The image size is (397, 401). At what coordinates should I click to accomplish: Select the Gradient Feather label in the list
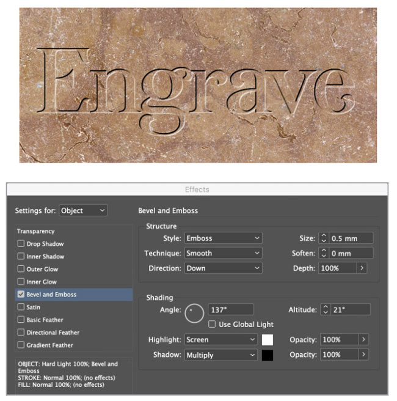pyautogui.click(x=50, y=345)
